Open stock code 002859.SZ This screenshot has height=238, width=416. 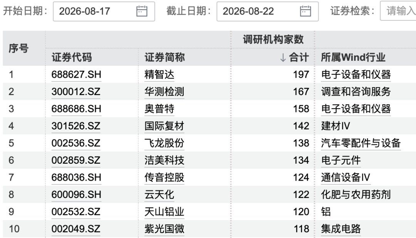[x=76, y=160]
